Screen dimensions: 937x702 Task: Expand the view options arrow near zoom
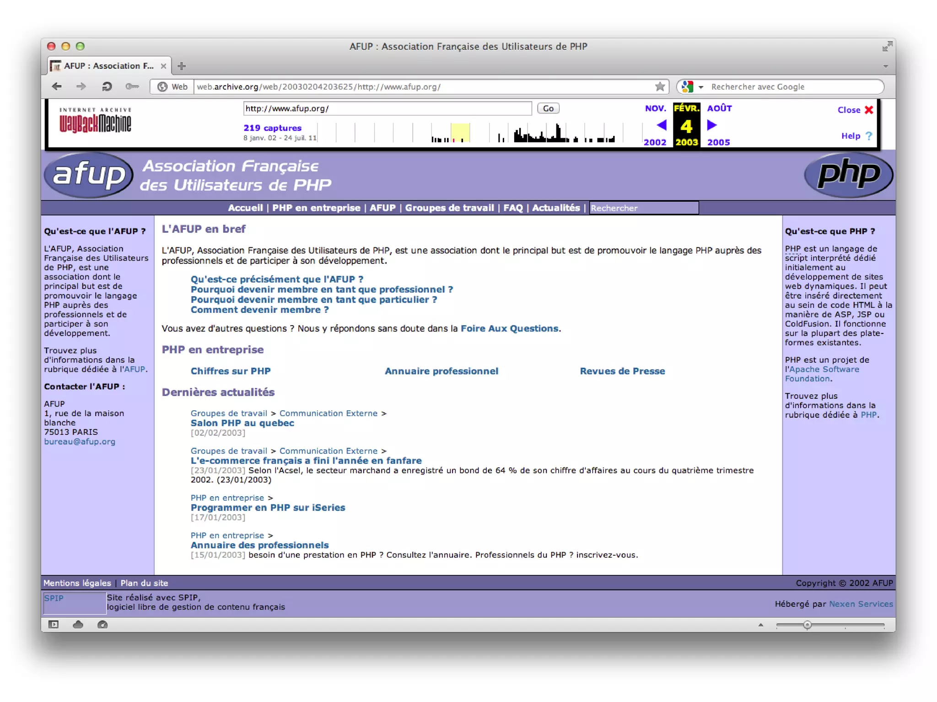[760, 625]
